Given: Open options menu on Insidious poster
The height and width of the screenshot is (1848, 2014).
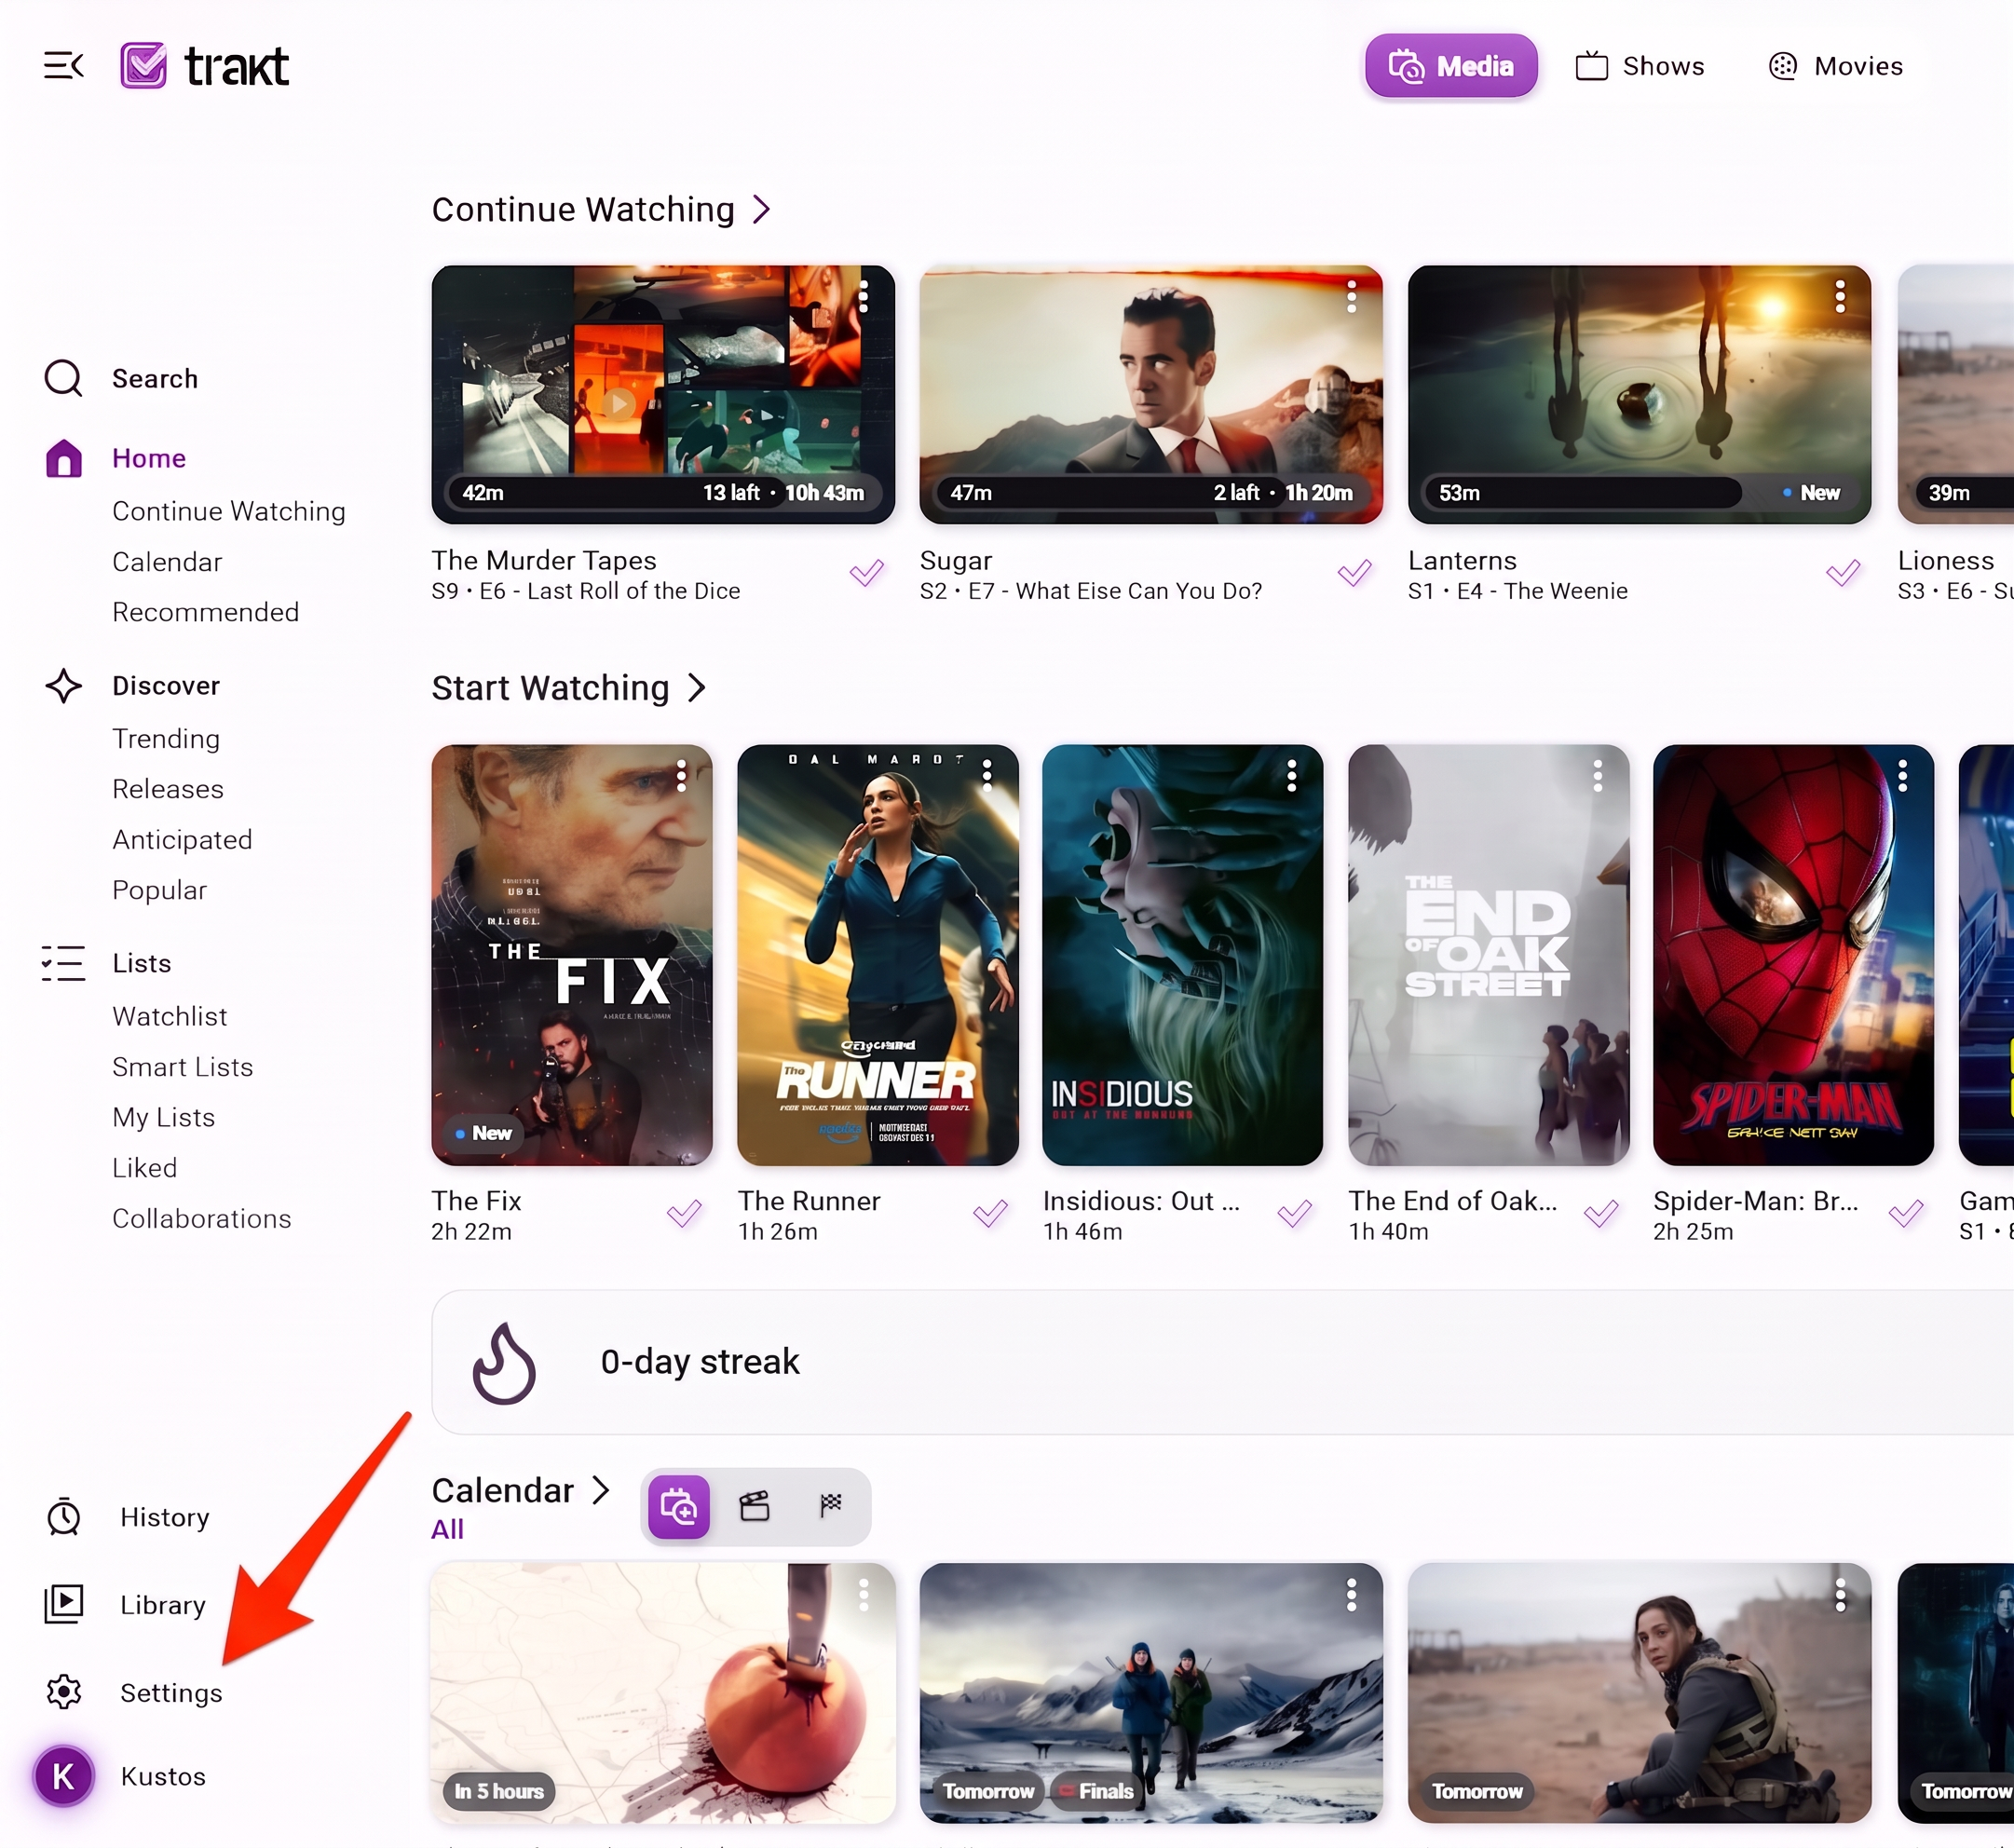Looking at the screenshot, I should coord(1291,776).
